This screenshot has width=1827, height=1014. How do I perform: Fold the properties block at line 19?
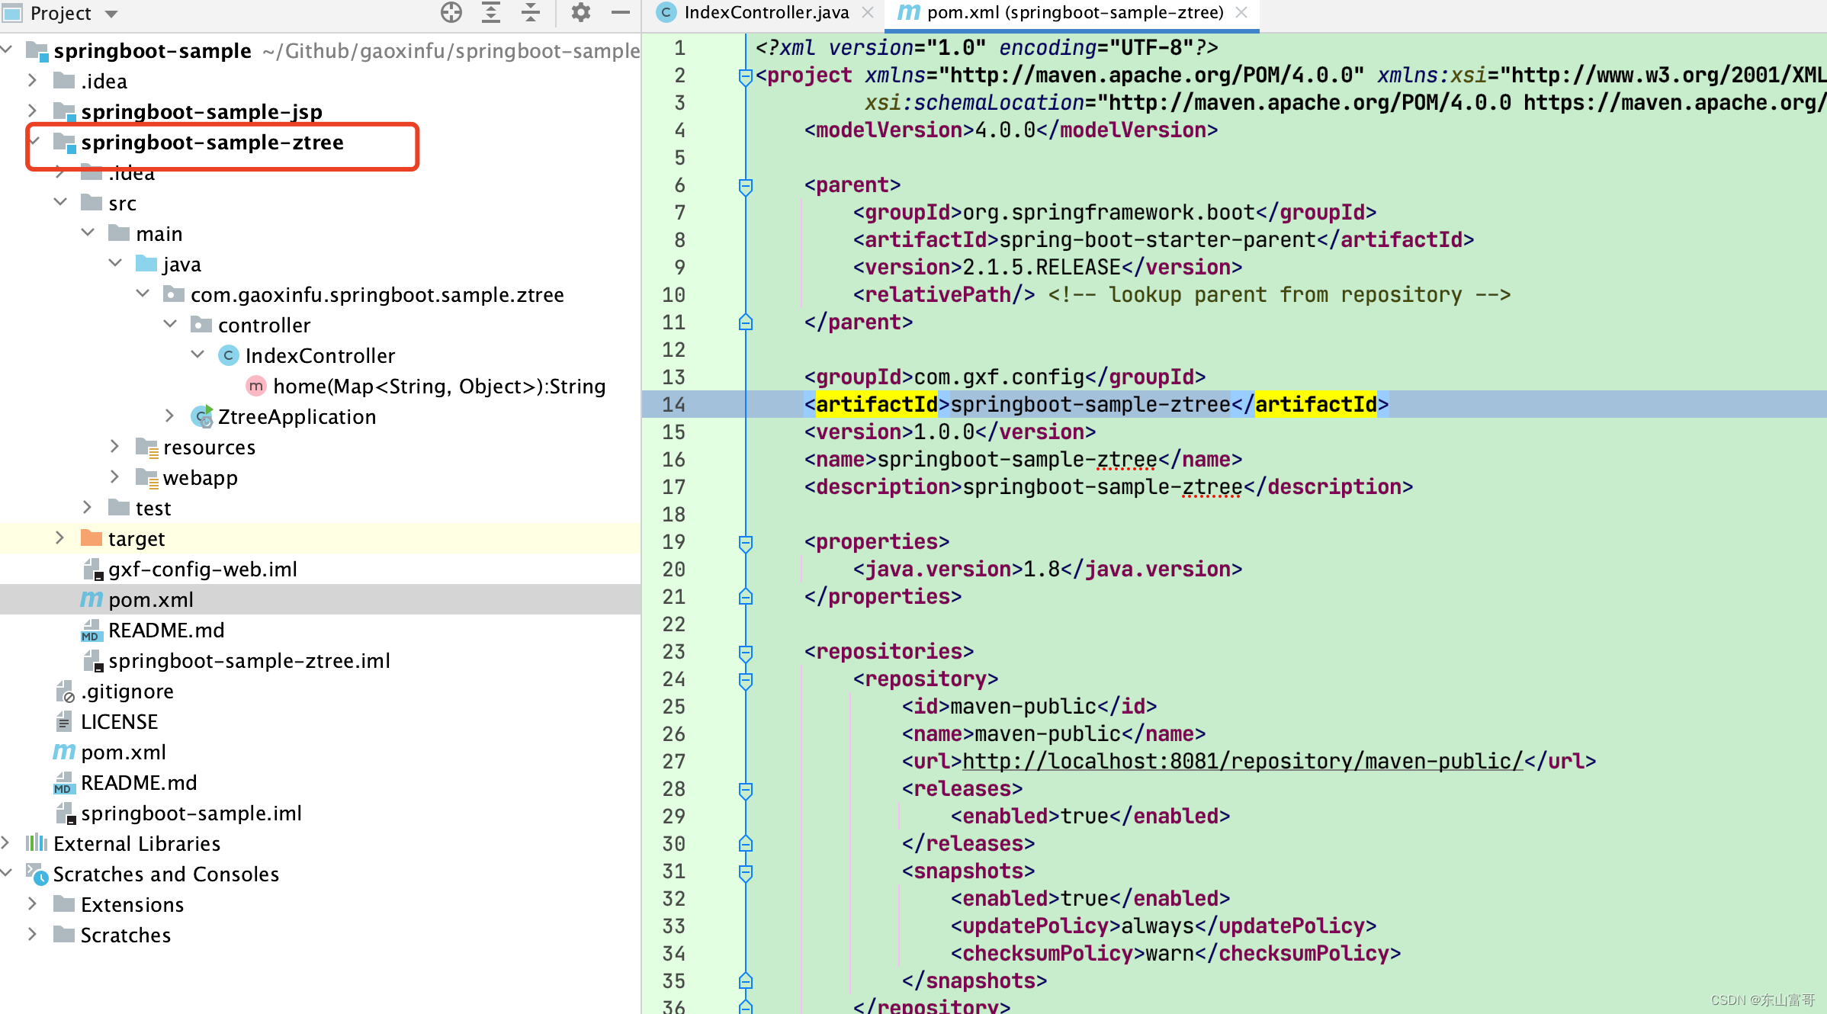point(746,542)
